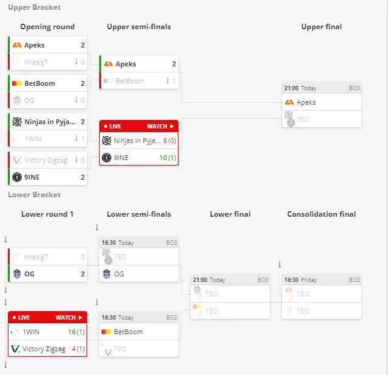
Task: Click the down arrow next to knasigT's score
Action: pos(77,61)
